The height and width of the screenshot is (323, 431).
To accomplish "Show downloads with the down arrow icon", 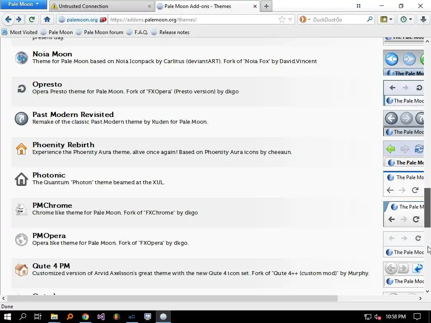I will pos(423,19).
